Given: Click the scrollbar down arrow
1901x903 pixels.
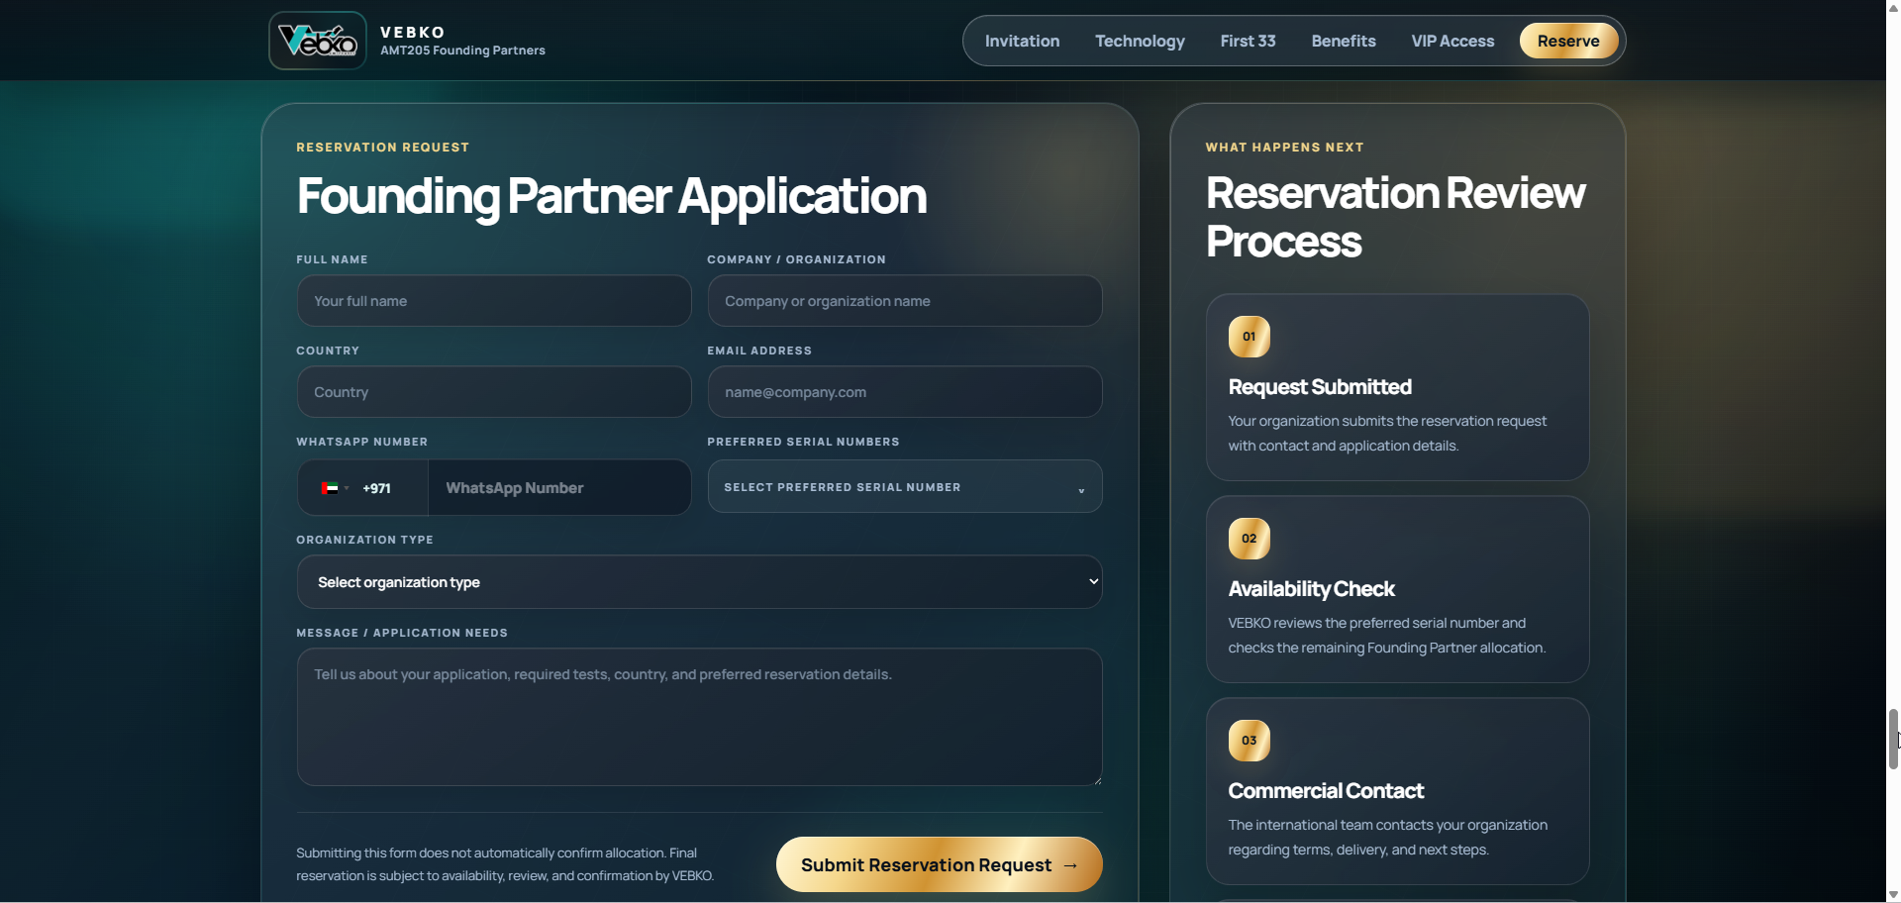Looking at the screenshot, I should click(1893, 895).
